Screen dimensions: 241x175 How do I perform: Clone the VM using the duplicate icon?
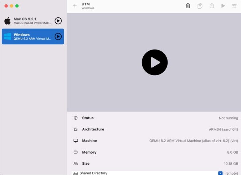[x=200, y=6]
